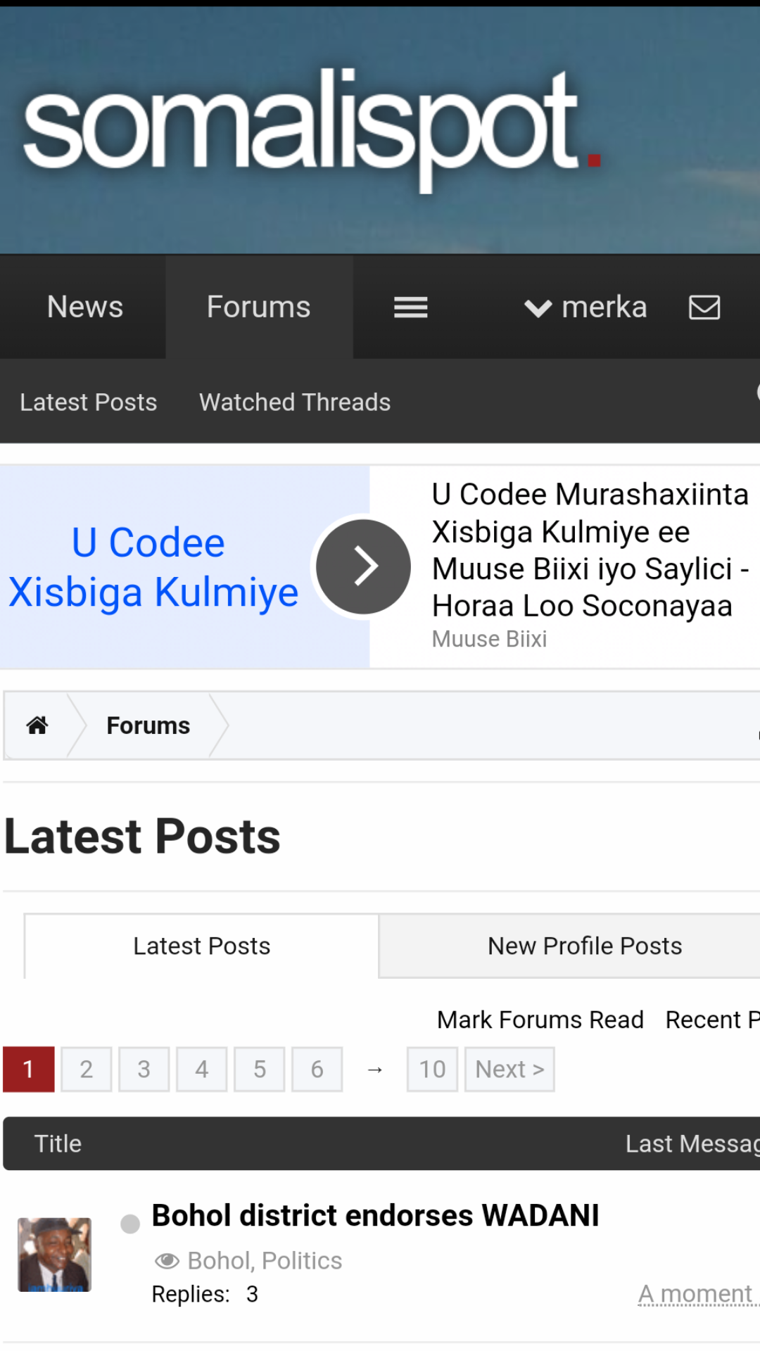This screenshot has width=760, height=1351.
Task: Click the grey unread dot on the Bohol thread
Action: pos(130,1224)
